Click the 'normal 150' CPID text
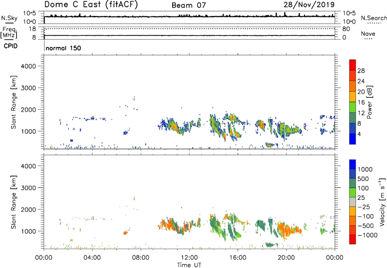The height and width of the screenshot is (268, 387). pyautogui.click(x=63, y=48)
